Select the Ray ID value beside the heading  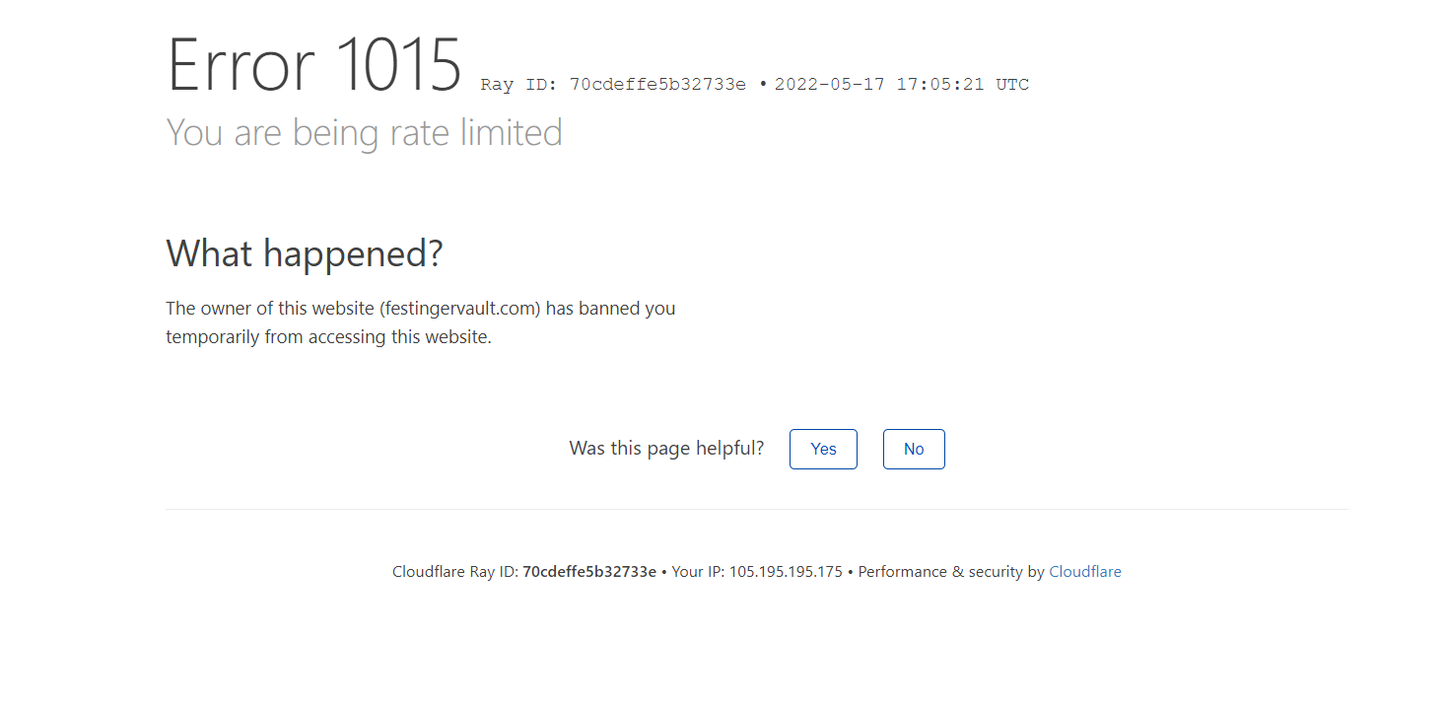coord(657,85)
